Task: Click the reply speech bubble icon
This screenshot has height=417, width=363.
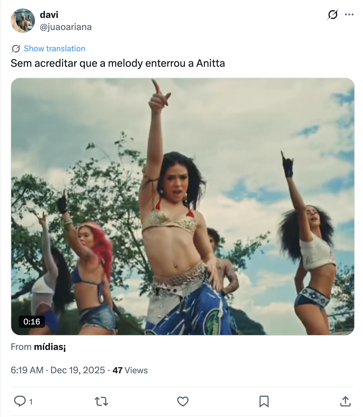Action: tap(20, 401)
